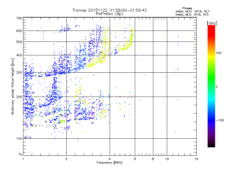Screen dimensions: 231x173
Task: Click the Stationary phase Virtual Height [km] axis title
Action: 13,86
